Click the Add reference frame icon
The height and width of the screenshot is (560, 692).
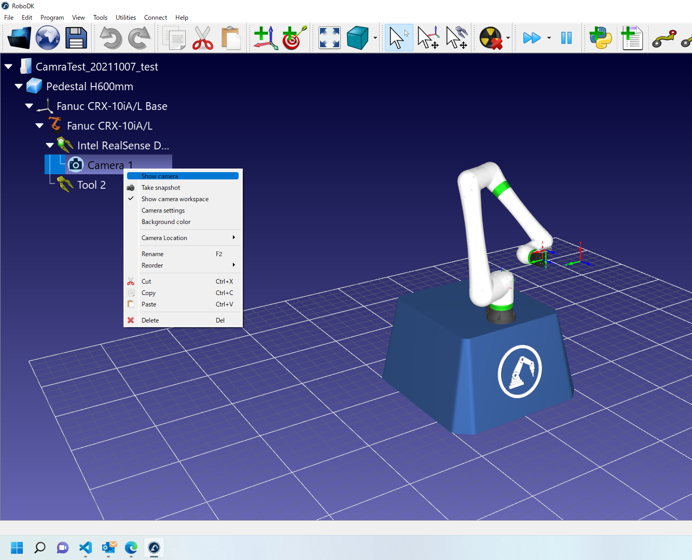pos(266,38)
